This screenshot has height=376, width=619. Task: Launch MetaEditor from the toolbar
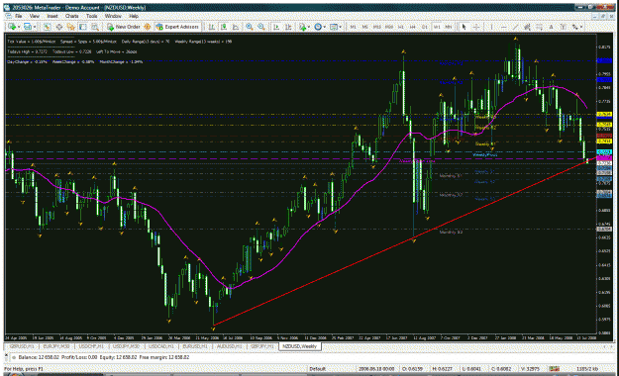tap(147, 27)
